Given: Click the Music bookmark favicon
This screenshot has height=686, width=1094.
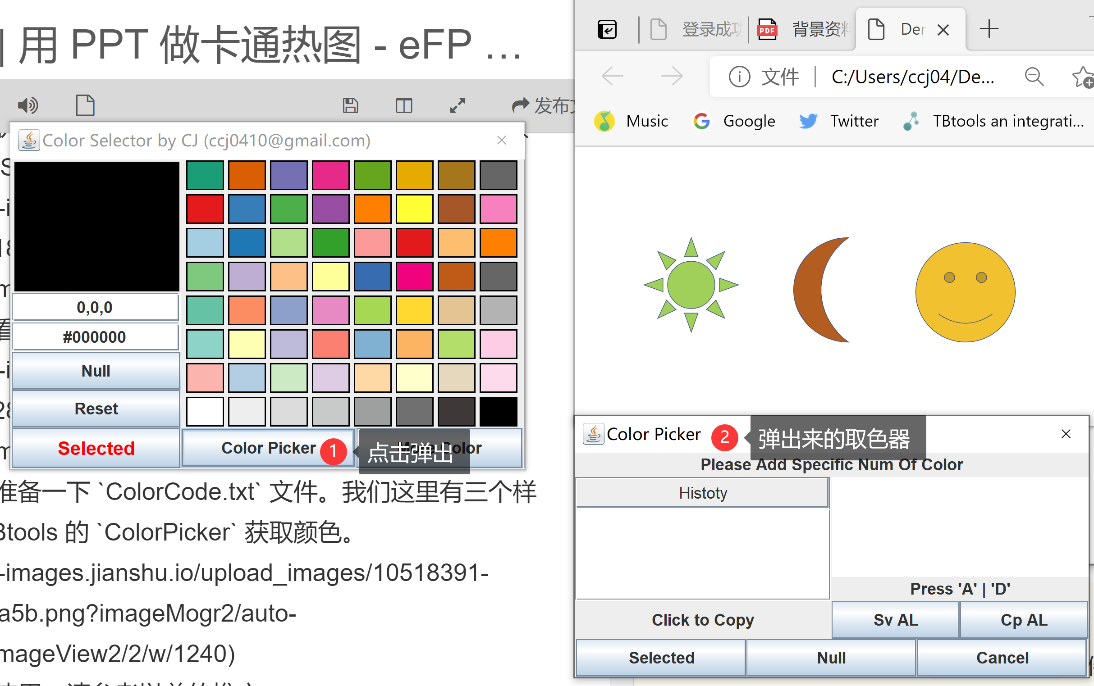Looking at the screenshot, I should coord(604,121).
